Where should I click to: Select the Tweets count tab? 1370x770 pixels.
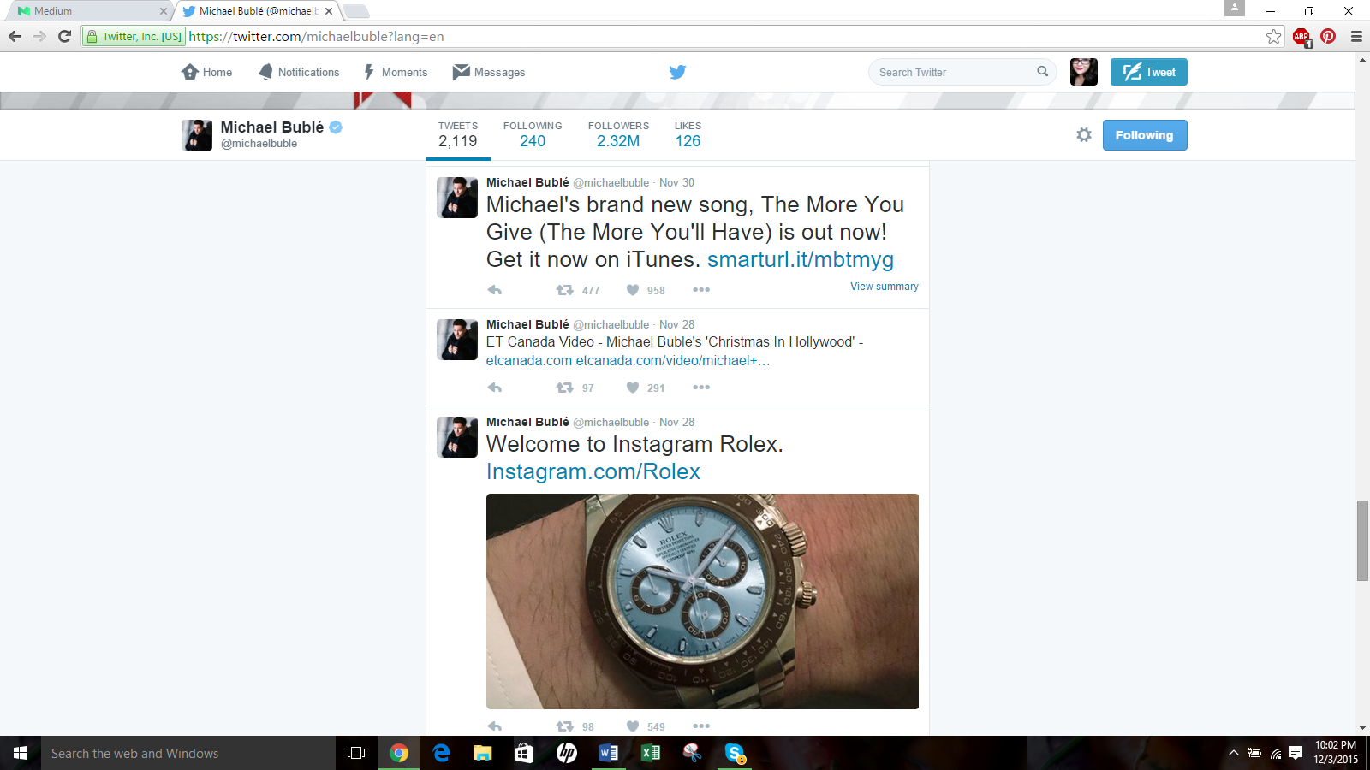pos(458,135)
